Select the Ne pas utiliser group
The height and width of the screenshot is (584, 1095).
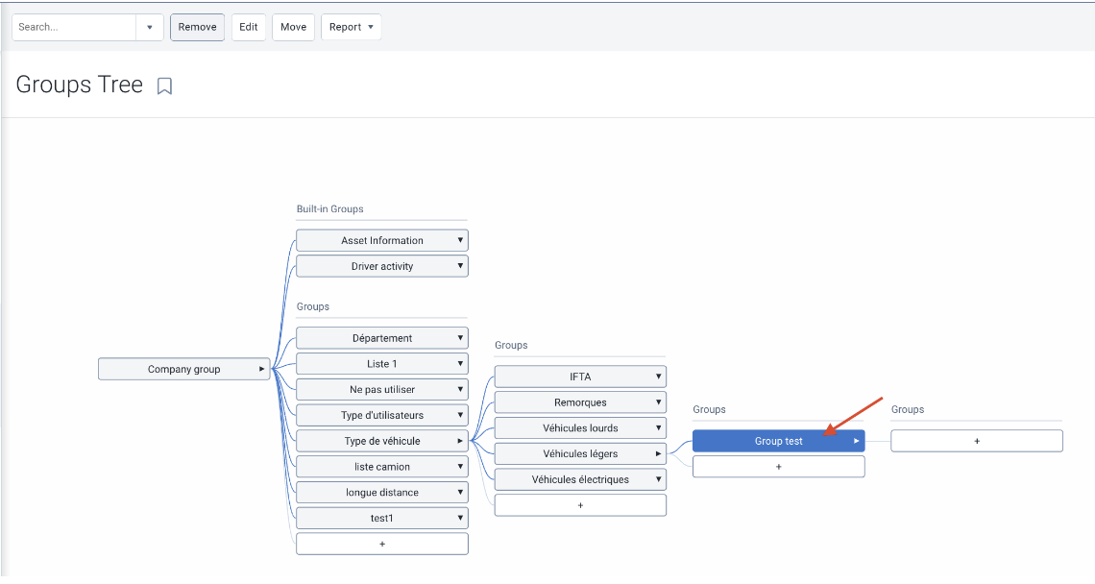click(382, 390)
